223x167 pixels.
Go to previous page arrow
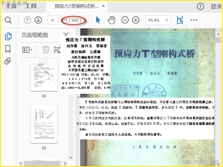pos(27,20)
